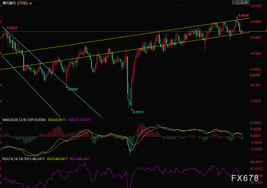Click the 0.5913 low price marker

[138, 112]
